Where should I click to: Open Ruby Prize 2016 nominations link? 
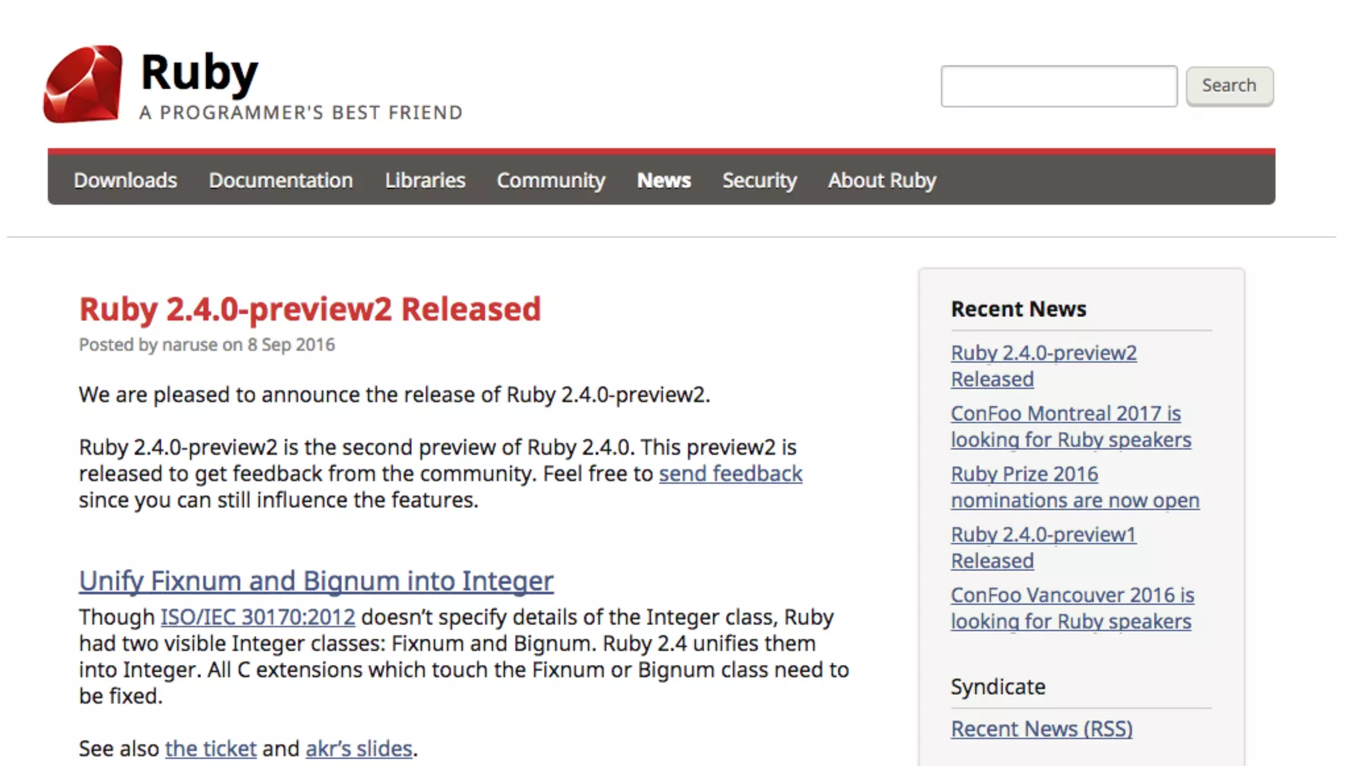tap(1074, 487)
